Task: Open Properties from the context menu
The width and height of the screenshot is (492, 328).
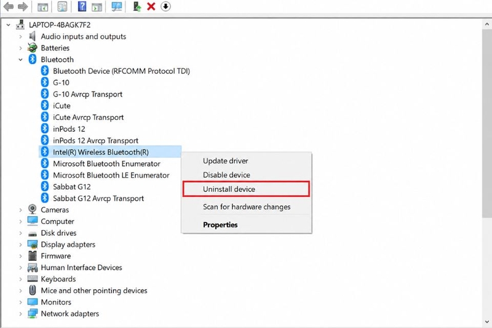Action: tap(247, 225)
